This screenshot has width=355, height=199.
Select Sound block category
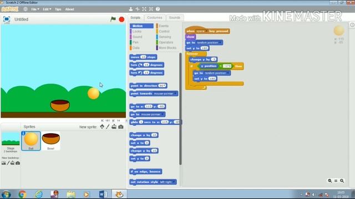click(x=137, y=37)
